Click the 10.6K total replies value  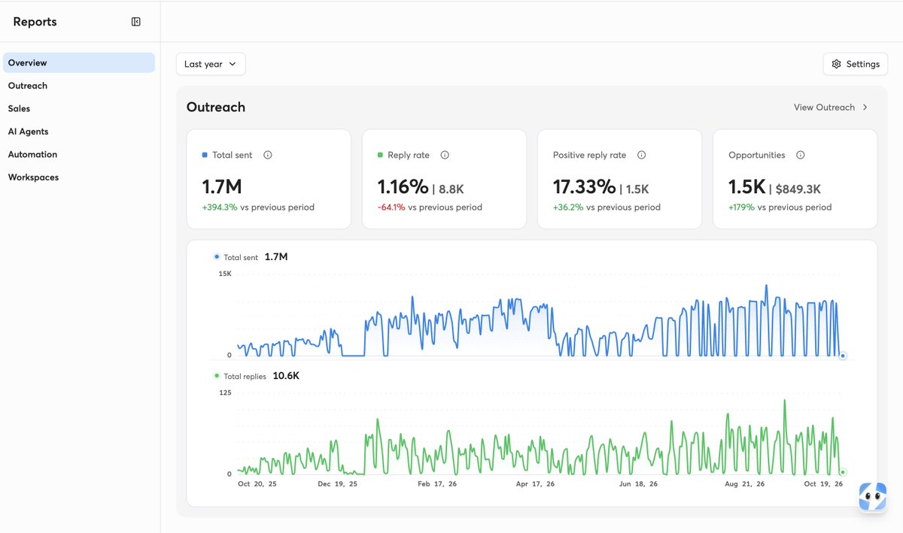coord(286,376)
